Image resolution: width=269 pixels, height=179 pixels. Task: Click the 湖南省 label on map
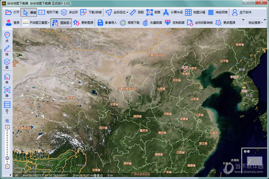[159, 154]
